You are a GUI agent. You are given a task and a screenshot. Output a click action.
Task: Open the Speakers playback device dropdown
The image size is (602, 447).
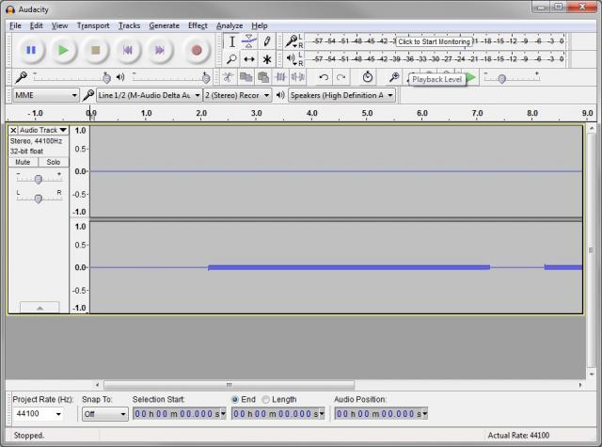[x=342, y=95]
